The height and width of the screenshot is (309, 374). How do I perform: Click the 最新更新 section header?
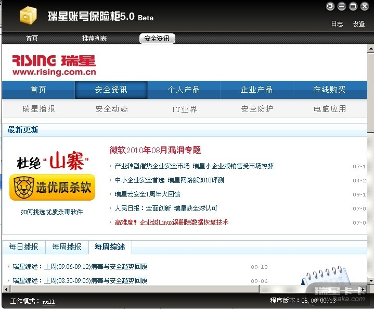coord(23,130)
